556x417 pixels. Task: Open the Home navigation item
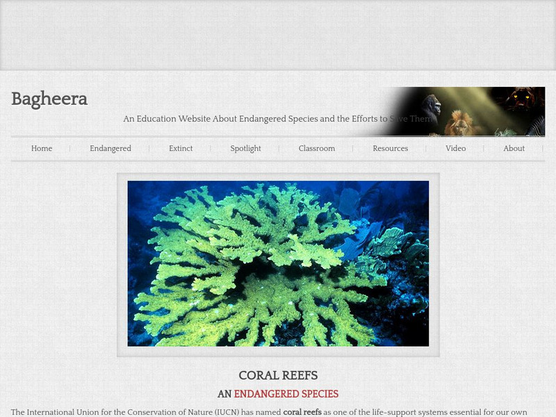[42, 148]
